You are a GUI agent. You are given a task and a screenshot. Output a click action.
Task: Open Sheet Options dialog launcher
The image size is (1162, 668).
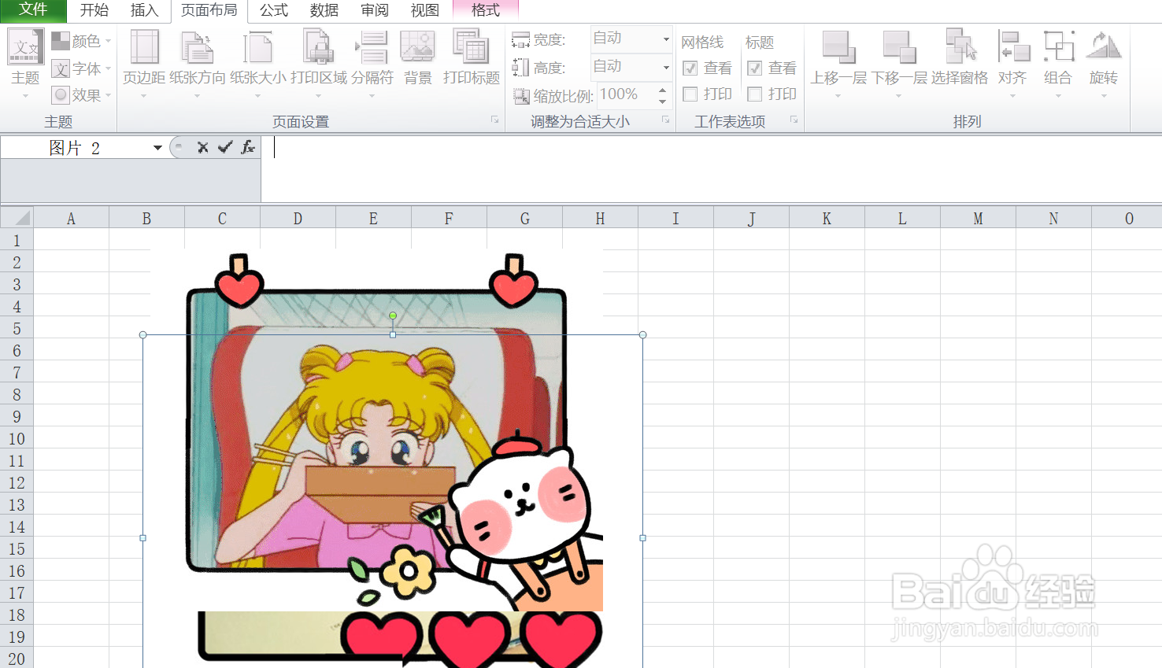(x=794, y=120)
